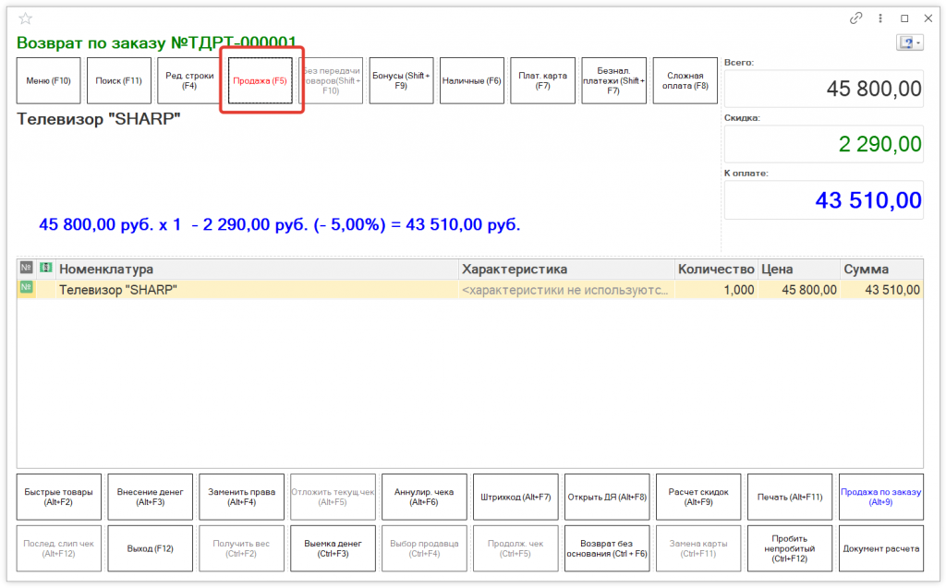Click the Продажа (F5) button

pyautogui.click(x=261, y=81)
